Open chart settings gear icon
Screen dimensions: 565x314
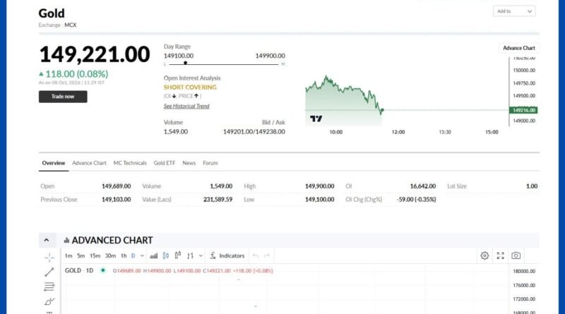(484, 255)
